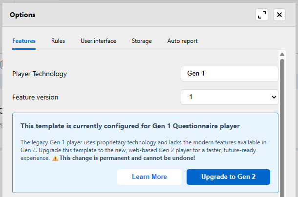Click the orange warning triangle icon

pos(55,158)
